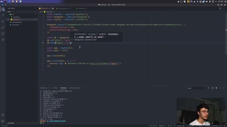
Task: Click the server.js breadcrumb item
Action: pos(49,12)
